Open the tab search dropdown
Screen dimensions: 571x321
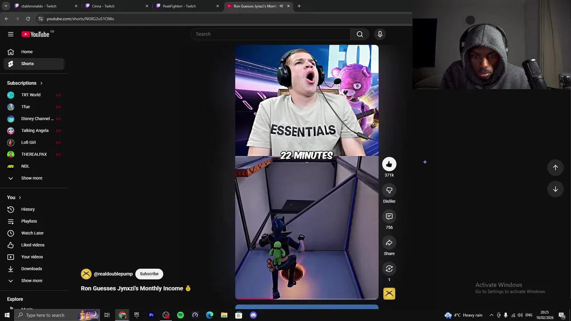tap(6, 6)
